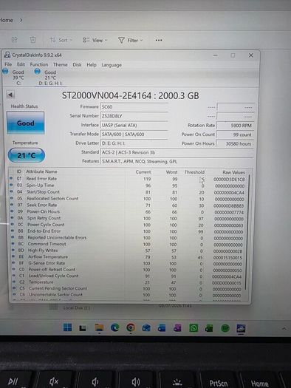This screenshot has width=291, height=388.
Task: Click the Attribute Name column header
Action: tap(41, 171)
